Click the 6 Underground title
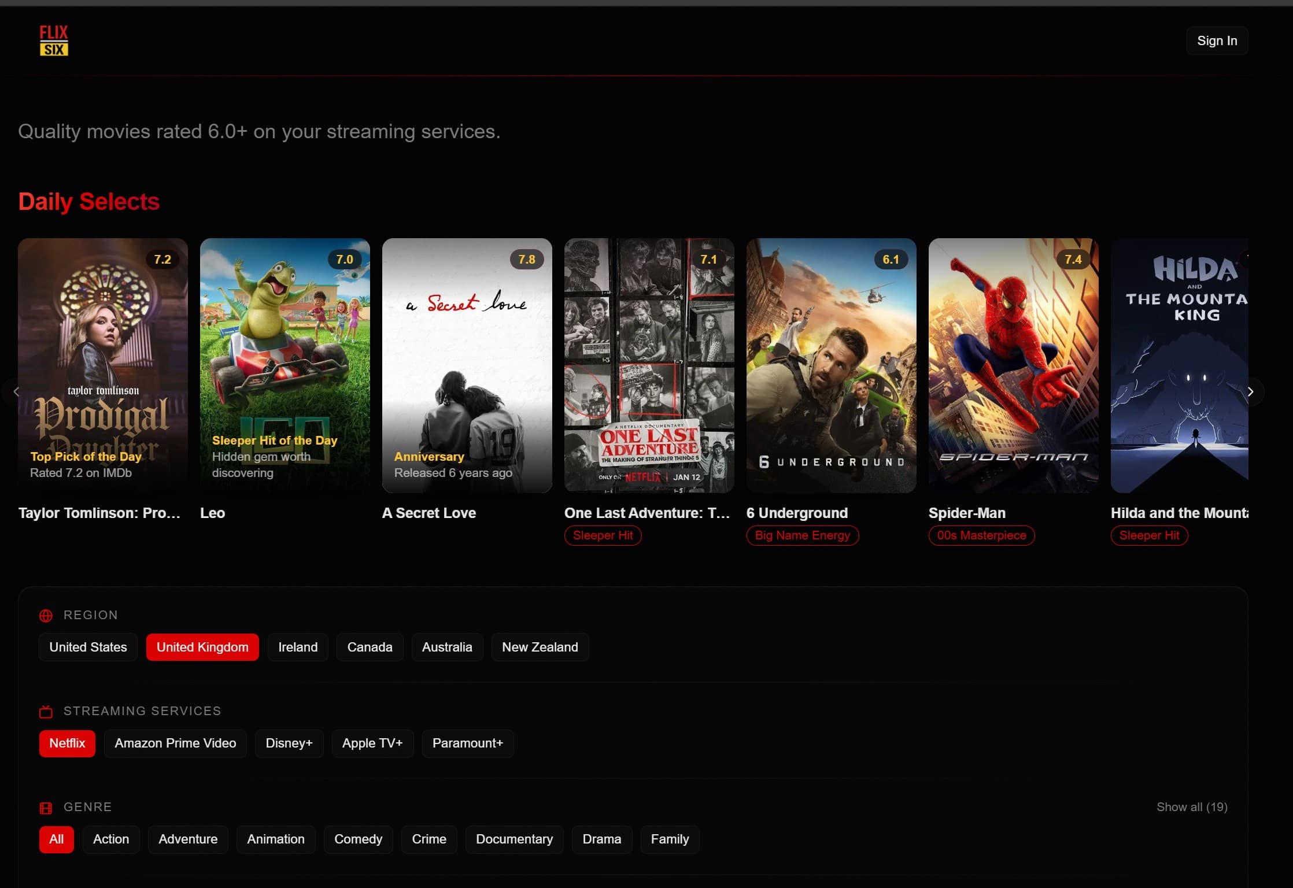The image size is (1293, 888). pos(797,513)
